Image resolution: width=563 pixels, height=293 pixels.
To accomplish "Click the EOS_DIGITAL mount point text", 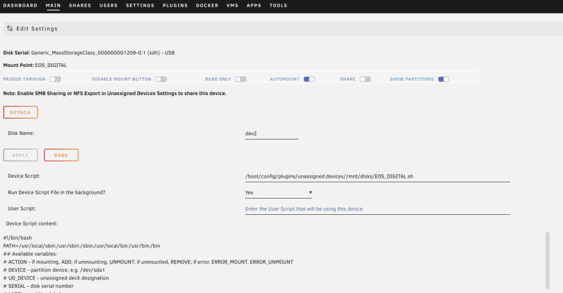I will (51, 65).
